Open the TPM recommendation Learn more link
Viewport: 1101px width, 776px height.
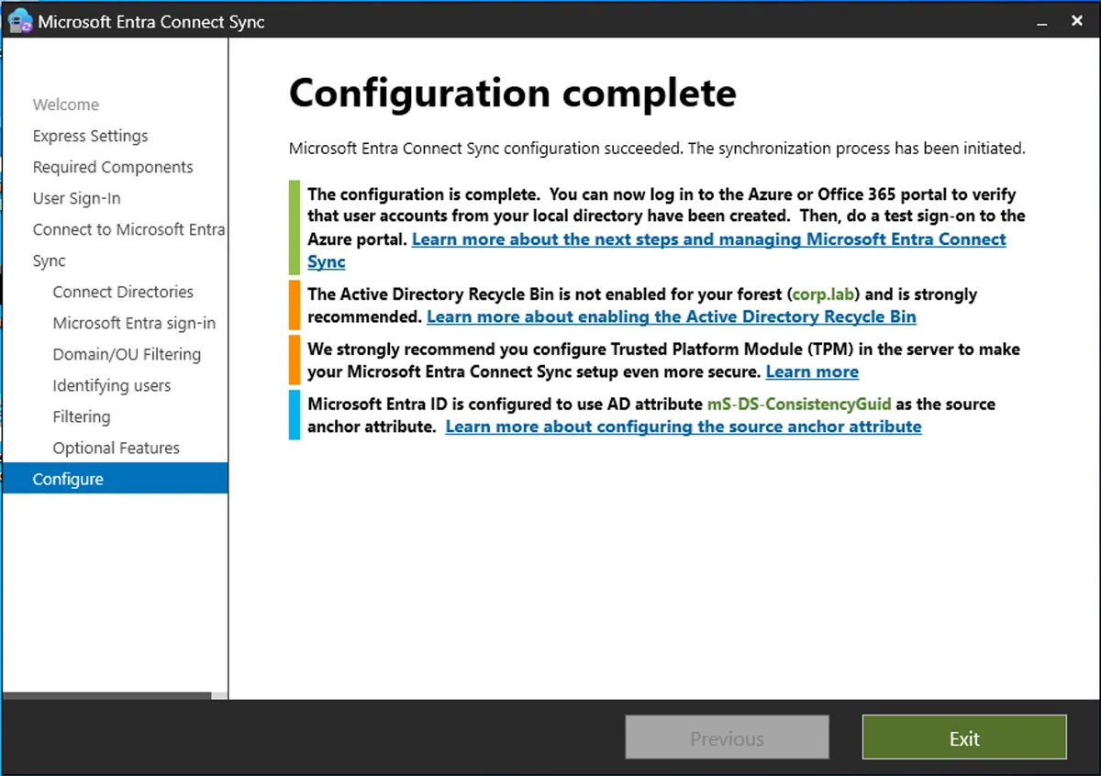812,371
